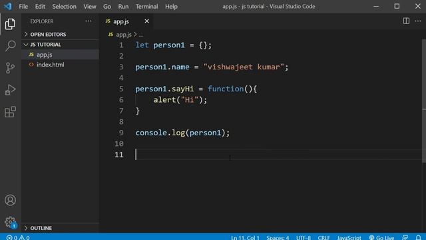Open the Help menu
Image resolution: width=426 pixels, height=240 pixels.
click(171, 6)
